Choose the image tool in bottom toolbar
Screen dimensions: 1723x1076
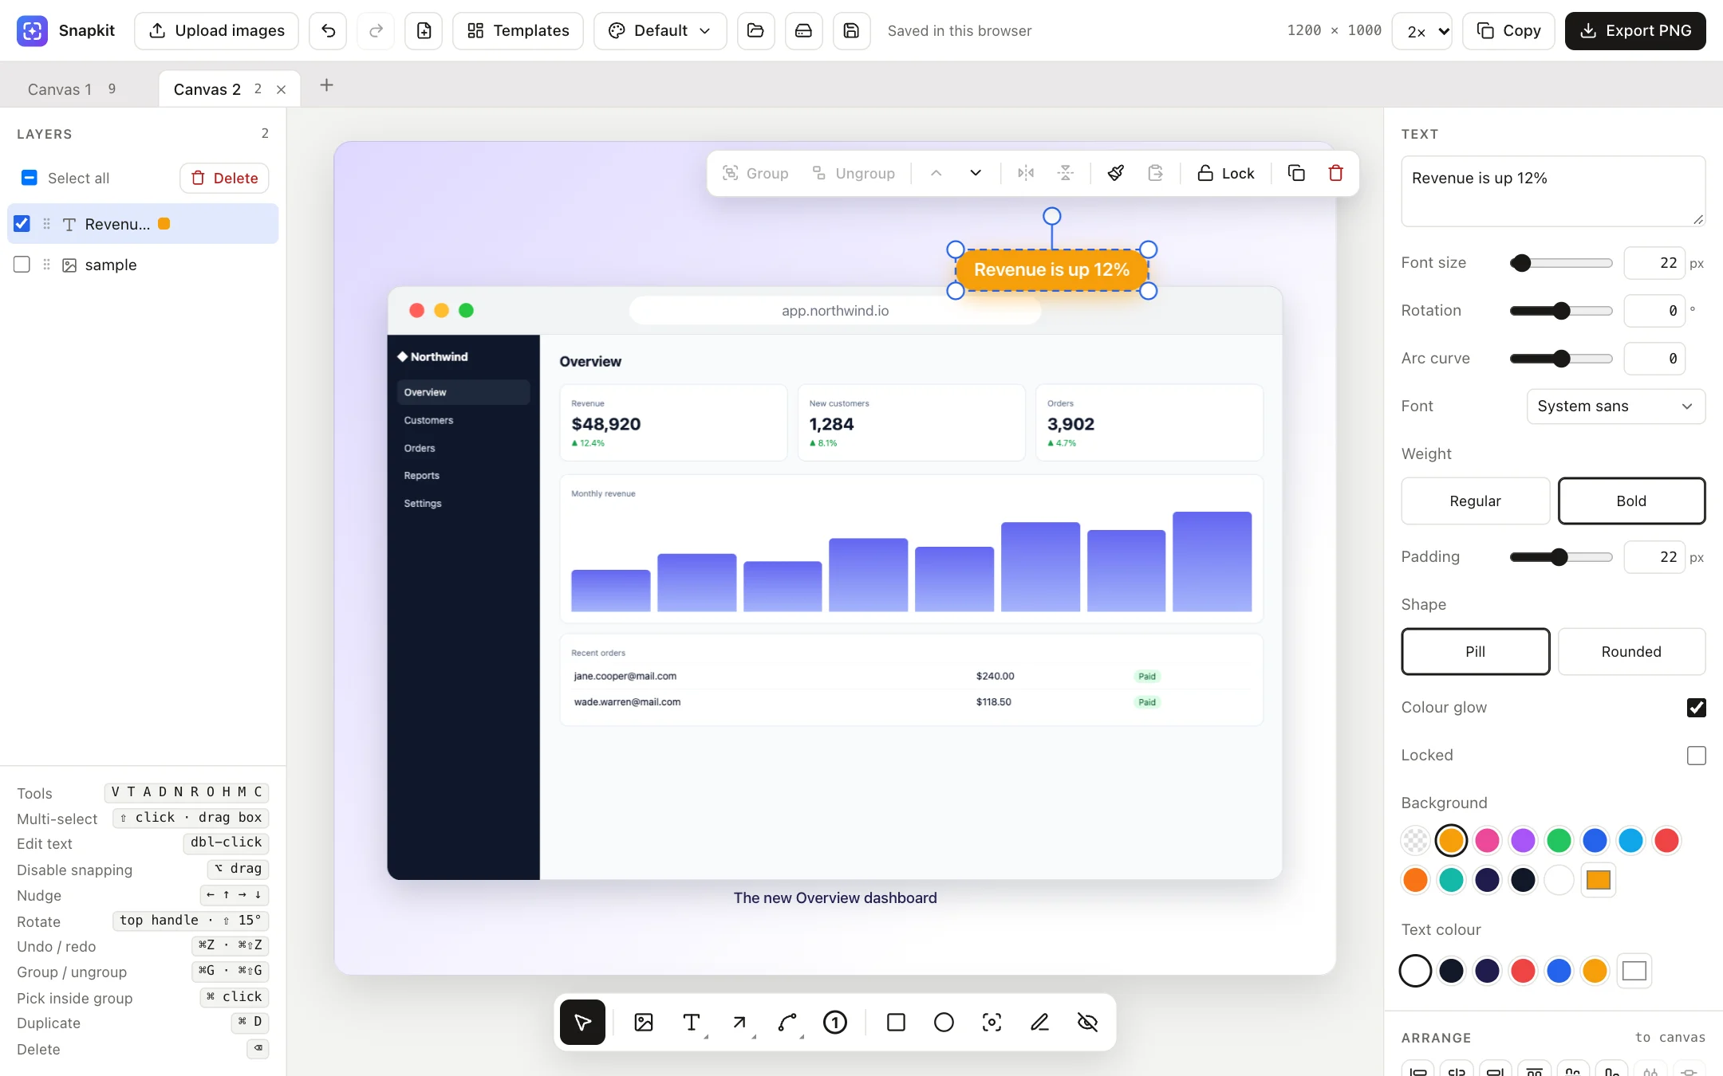point(644,1022)
